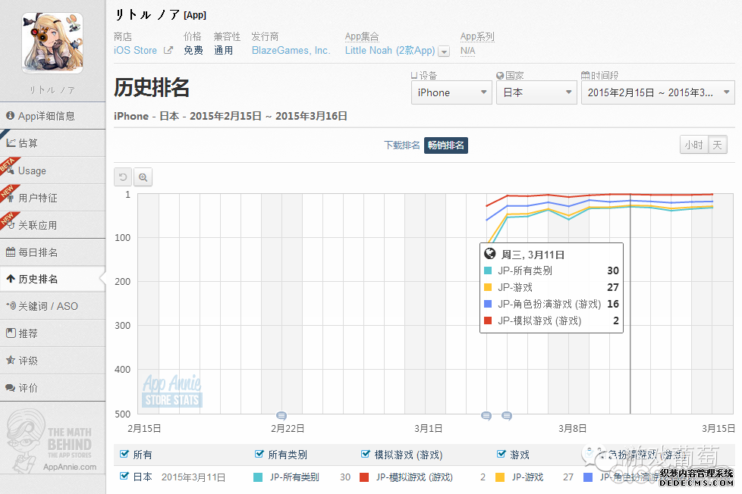Viewport: 742px width, 494px height.
Task: Open Little Noah (2款App) link
Action: coord(390,50)
